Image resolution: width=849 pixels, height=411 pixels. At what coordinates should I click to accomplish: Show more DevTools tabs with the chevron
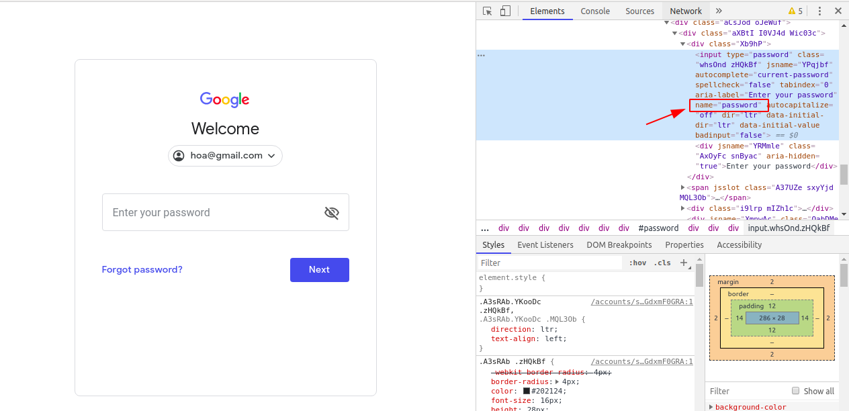pos(719,11)
